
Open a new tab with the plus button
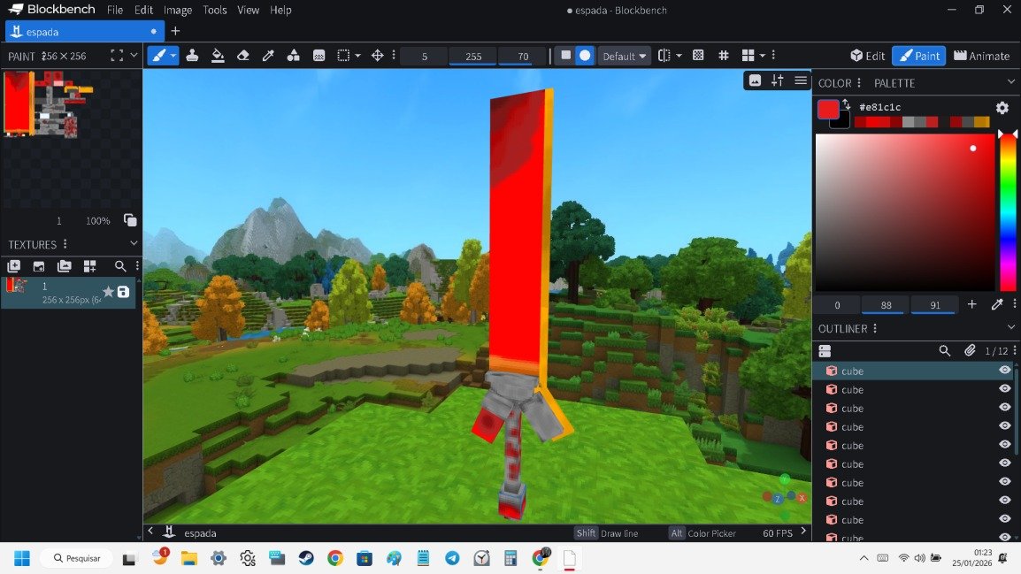(x=175, y=31)
